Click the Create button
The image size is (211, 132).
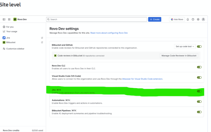point(155,19)
